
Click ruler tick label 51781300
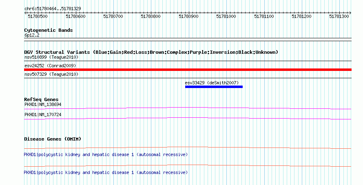tap(339, 16)
